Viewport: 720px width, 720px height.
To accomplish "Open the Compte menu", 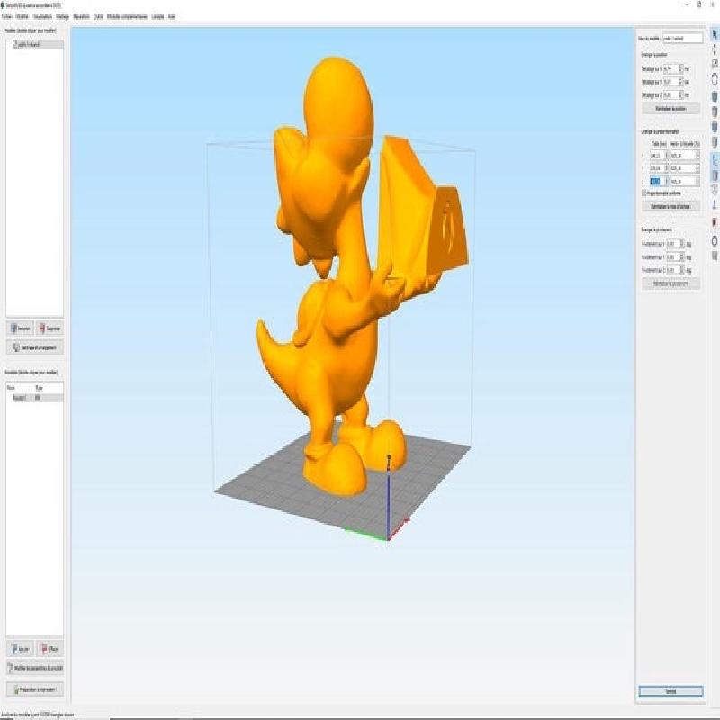I will point(157,16).
